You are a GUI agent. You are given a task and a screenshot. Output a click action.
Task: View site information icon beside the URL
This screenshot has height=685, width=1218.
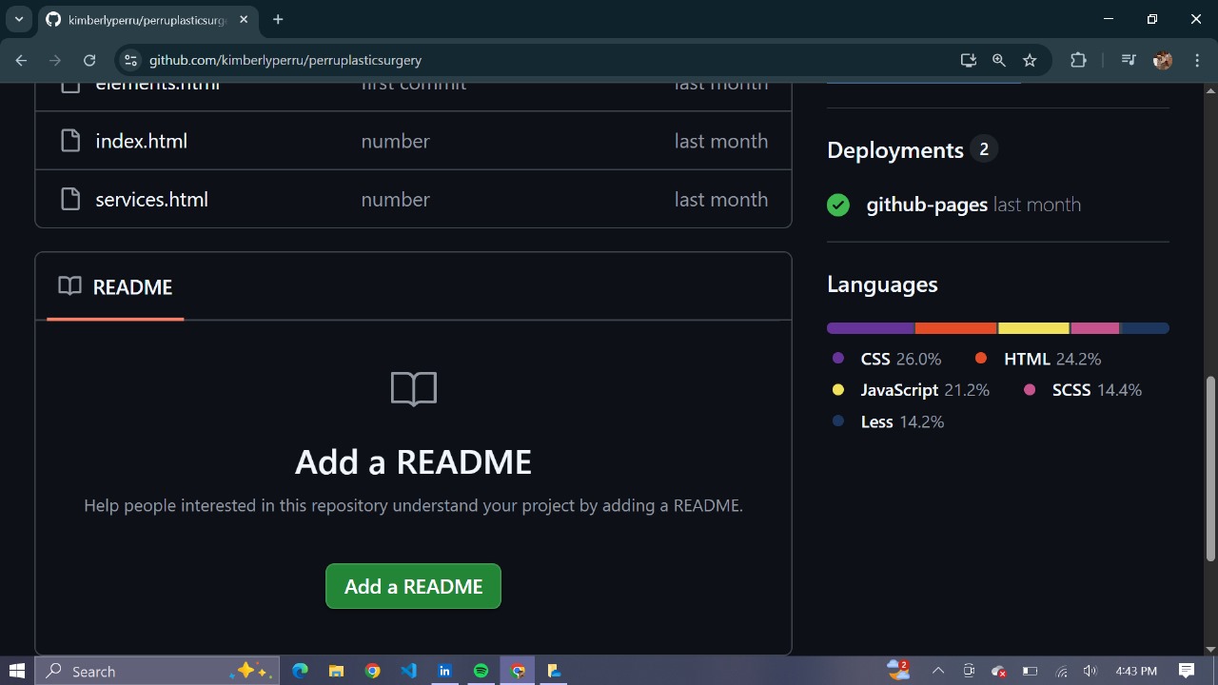[x=130, y=60]
